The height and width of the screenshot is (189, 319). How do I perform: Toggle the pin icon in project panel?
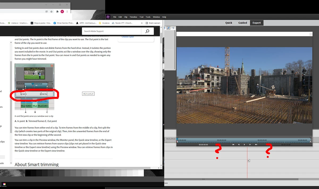(169, 28)
